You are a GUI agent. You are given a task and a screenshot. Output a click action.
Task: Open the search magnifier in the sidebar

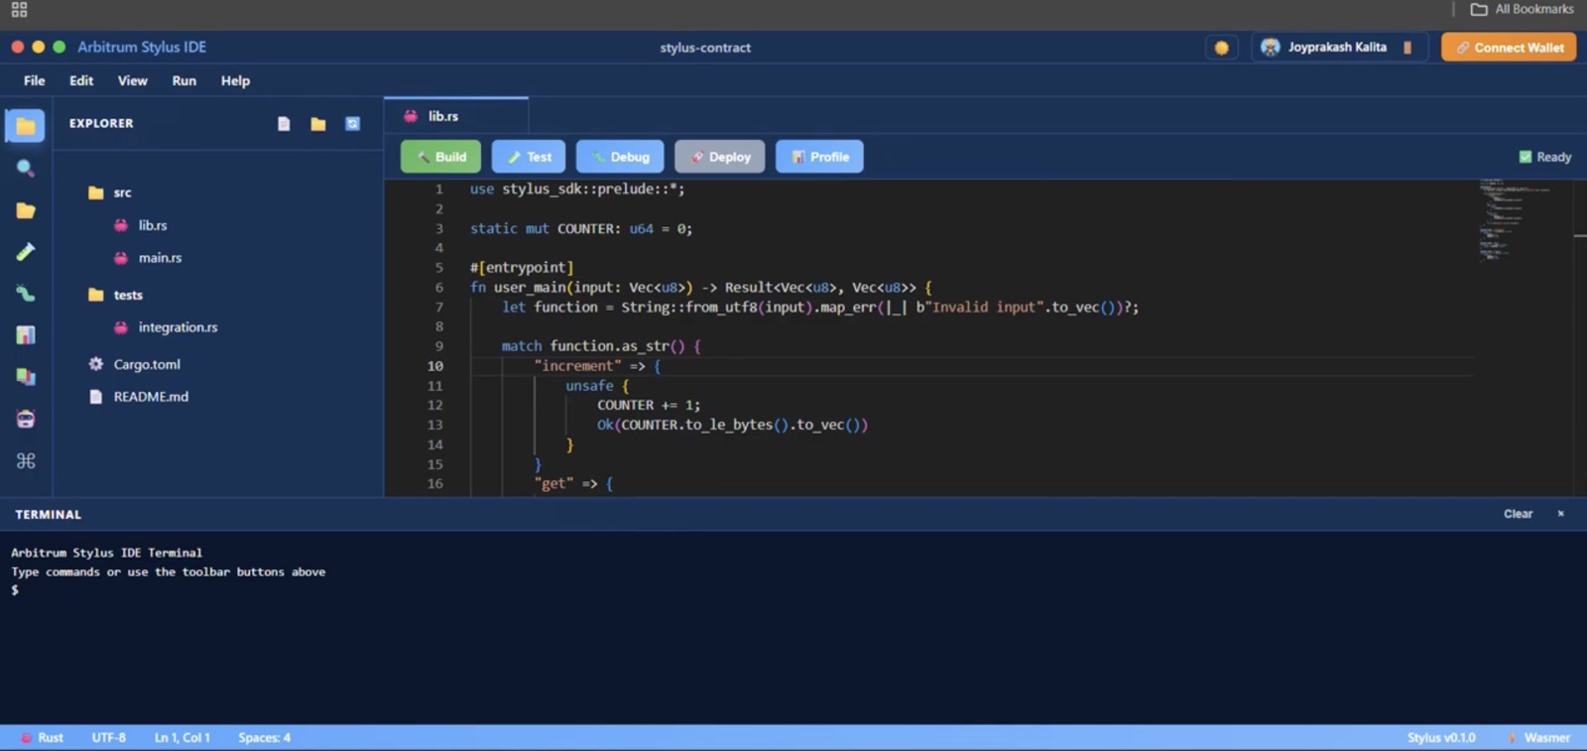(26, 168)
